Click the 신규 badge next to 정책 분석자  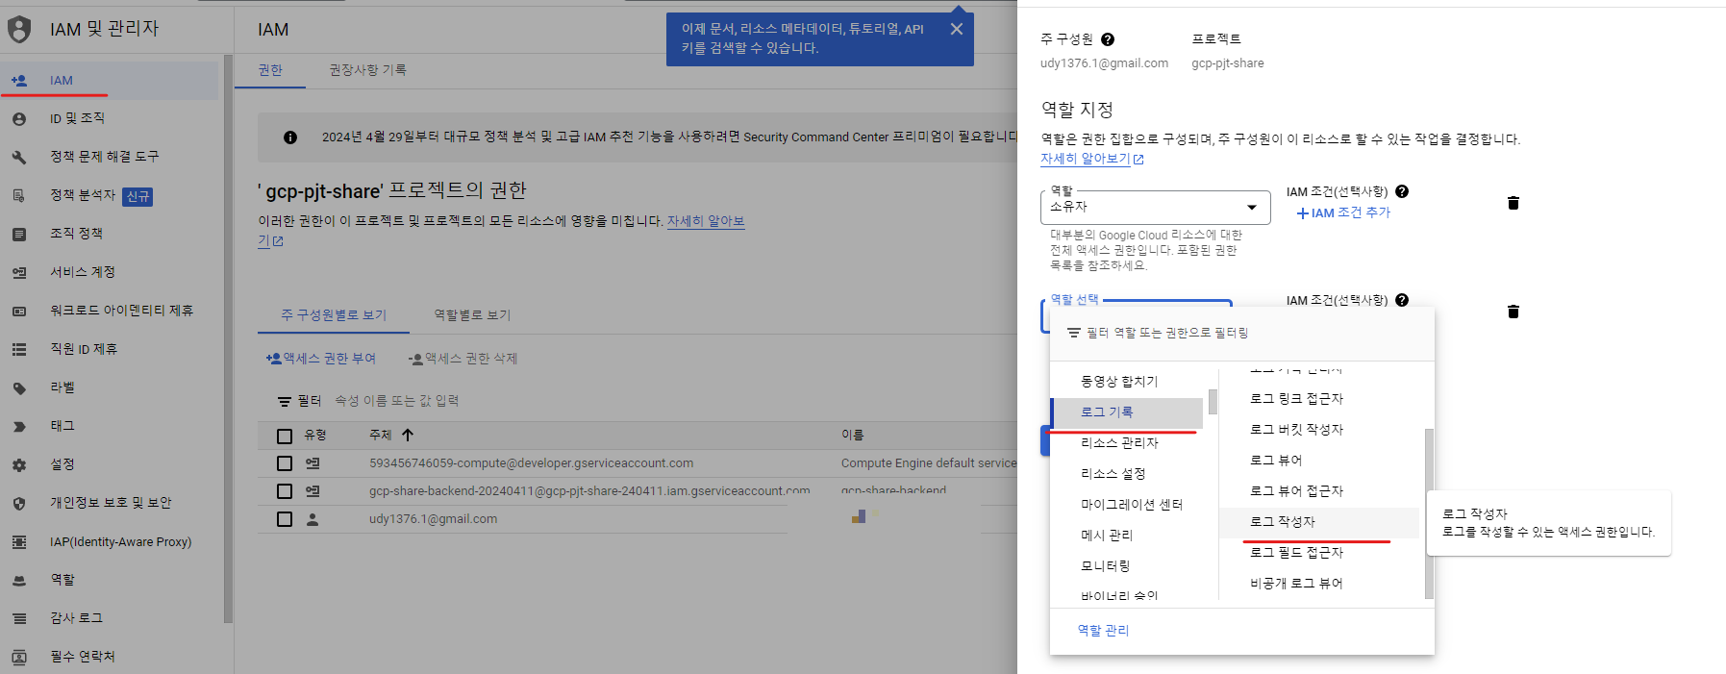[x=138, y=196]
